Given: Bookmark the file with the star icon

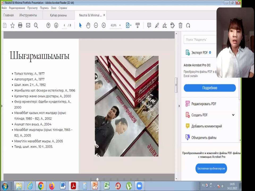Looking at the screenshot, I should pos(12,25).
